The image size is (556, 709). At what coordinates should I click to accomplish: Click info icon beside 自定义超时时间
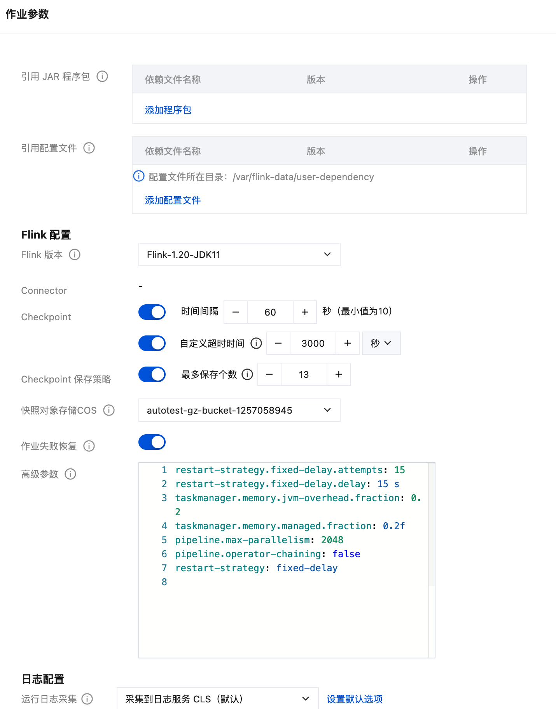(x=256, y=343)
